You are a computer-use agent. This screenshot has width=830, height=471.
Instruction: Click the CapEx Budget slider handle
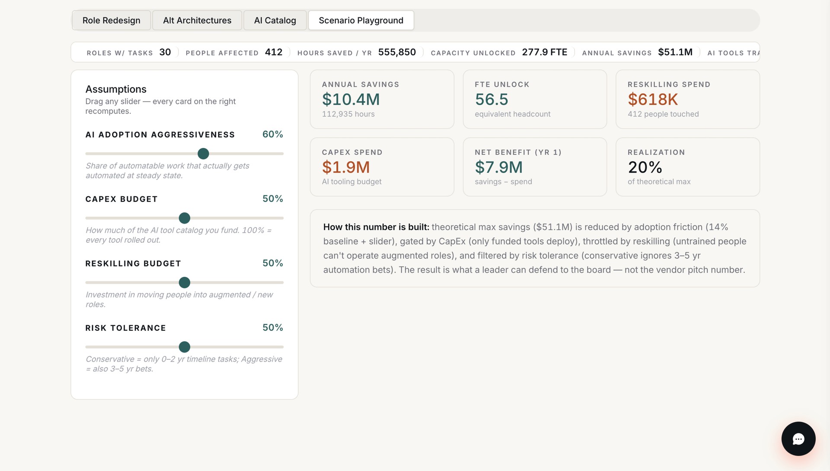[185, 218]
